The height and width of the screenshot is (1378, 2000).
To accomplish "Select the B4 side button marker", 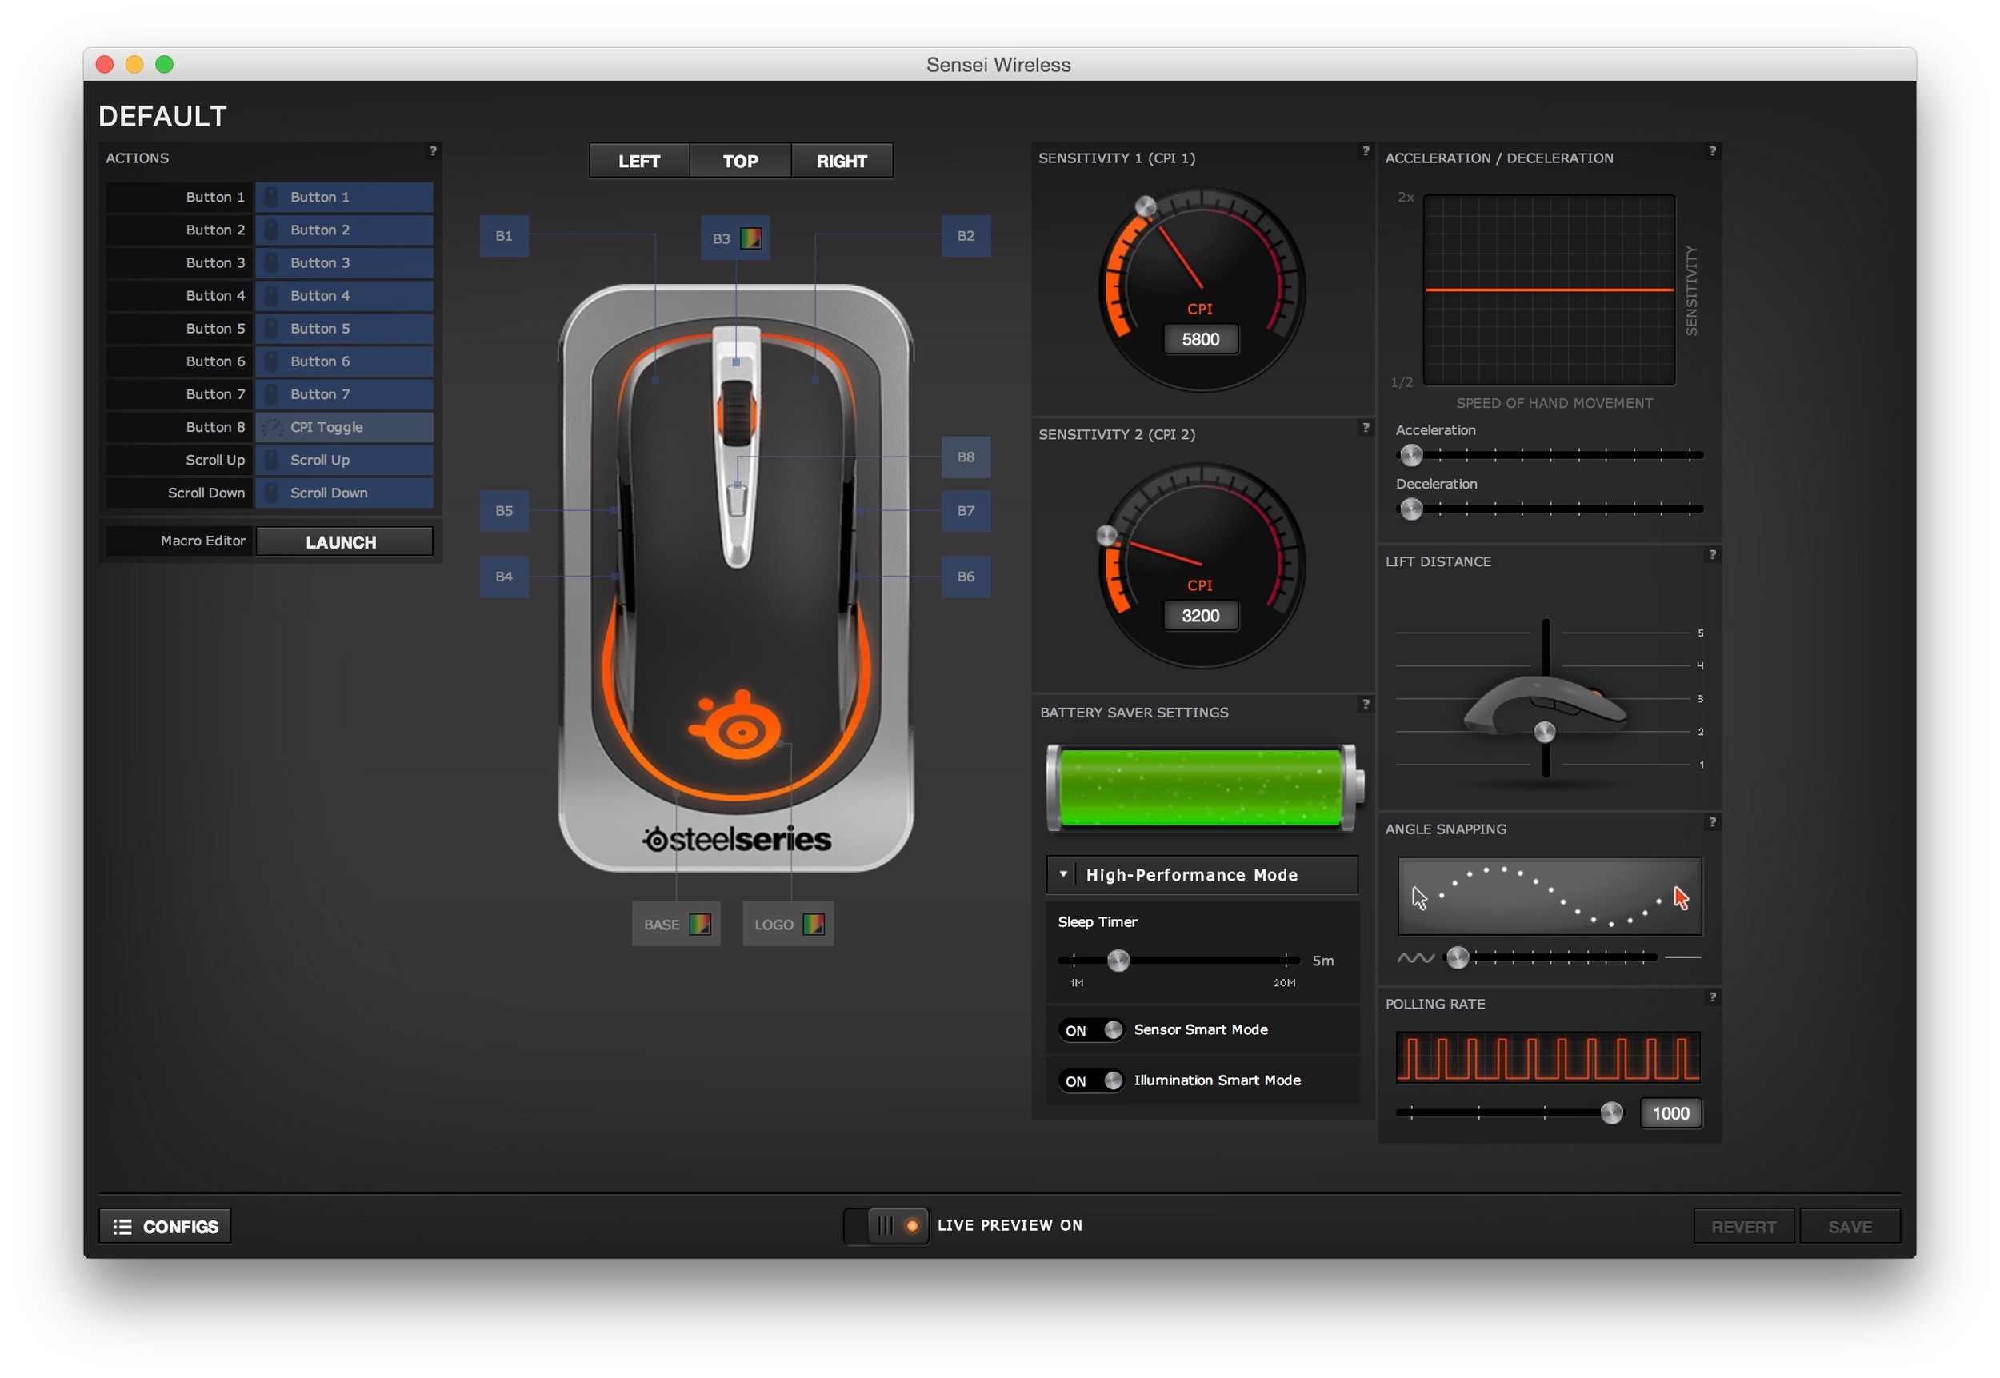I will point(503,576).
